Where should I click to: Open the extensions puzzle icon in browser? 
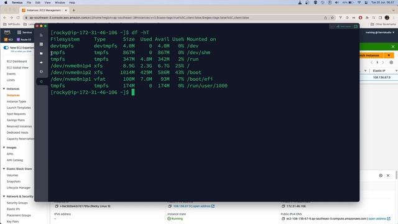pyautogui.click(x=367, y=17)
